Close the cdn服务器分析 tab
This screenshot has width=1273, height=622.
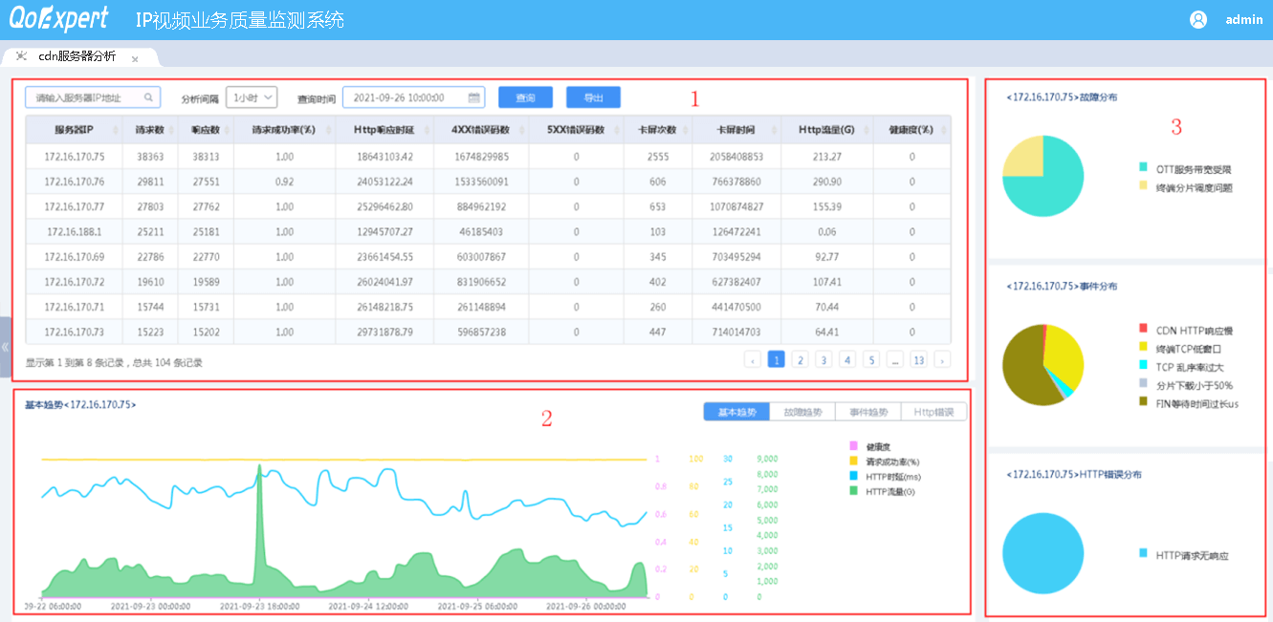coord(135,58)
